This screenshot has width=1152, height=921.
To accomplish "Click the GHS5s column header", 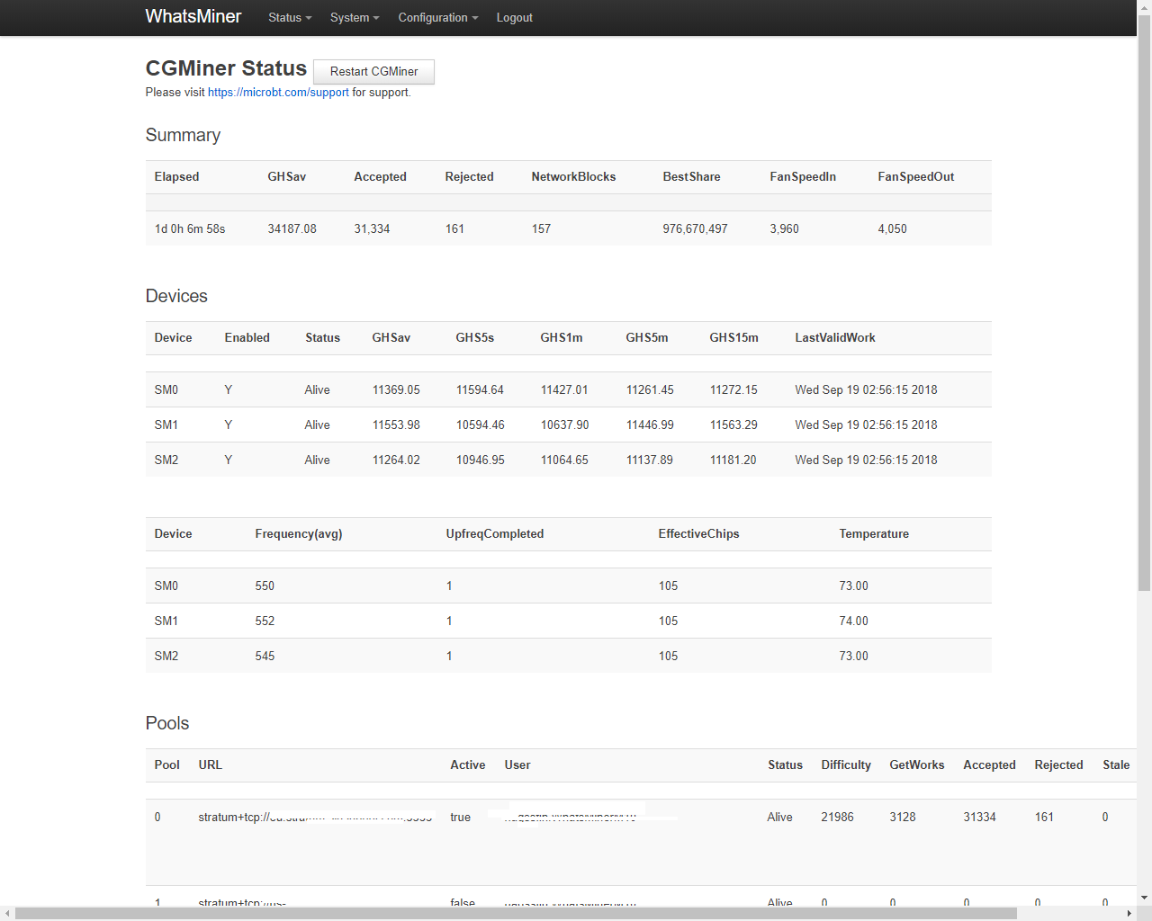I will pos(475,338).
